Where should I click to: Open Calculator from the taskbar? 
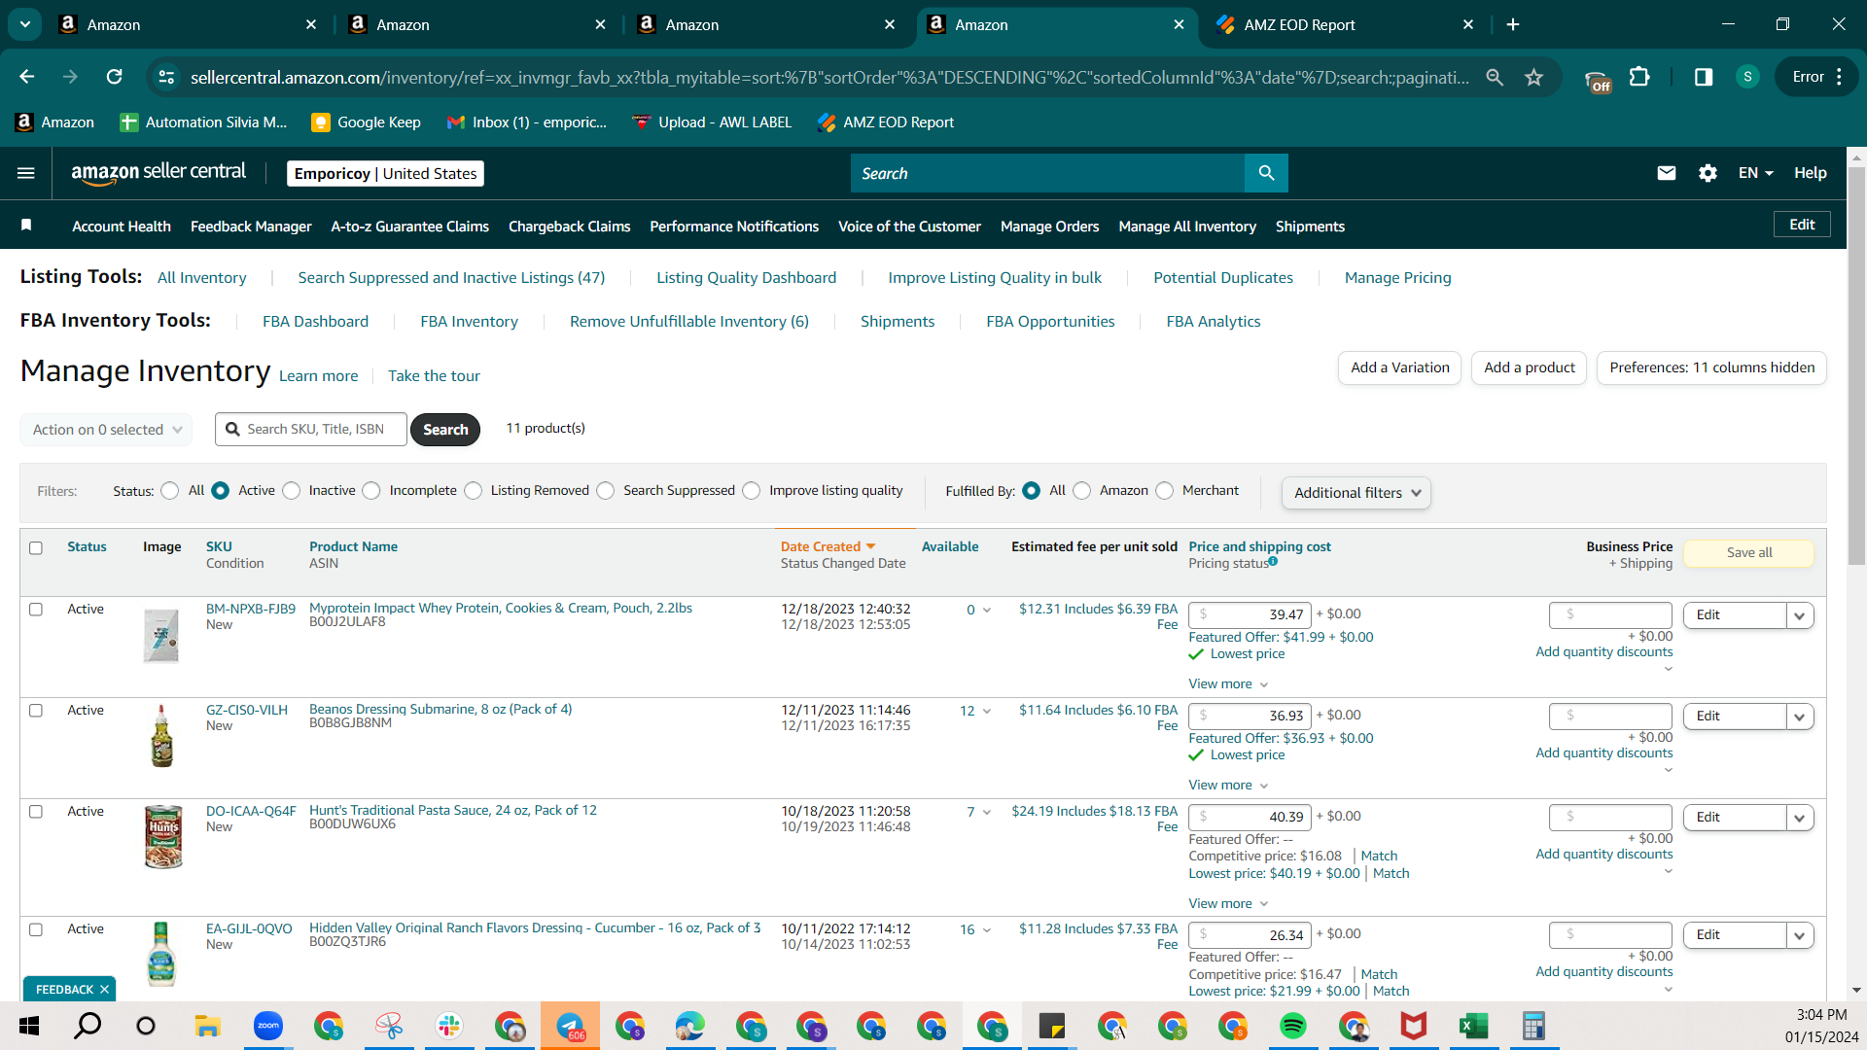click(x=1533, y=1026)
